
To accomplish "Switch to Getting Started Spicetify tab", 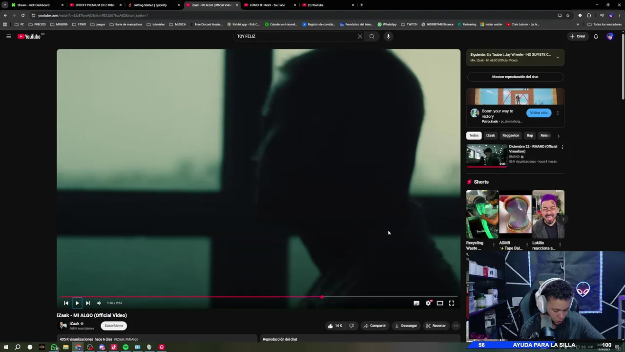I will pyautogui.click(x=153, y=5).
